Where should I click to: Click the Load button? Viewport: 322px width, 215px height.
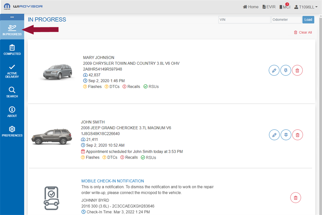point(308,20)
